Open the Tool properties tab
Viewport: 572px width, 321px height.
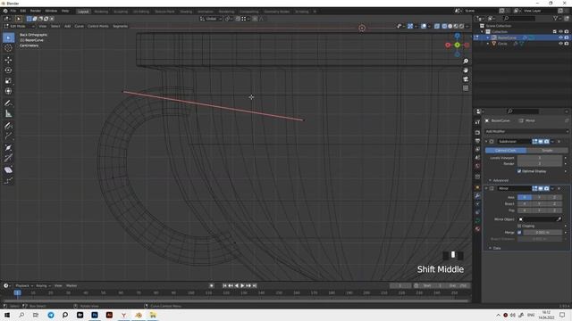point(477,122)
